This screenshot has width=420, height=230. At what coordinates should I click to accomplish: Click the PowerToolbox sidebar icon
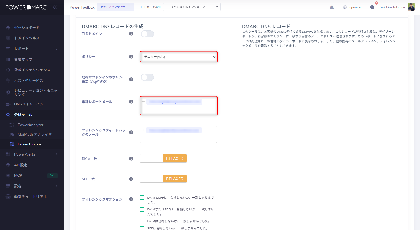click(x=12, y=144)
